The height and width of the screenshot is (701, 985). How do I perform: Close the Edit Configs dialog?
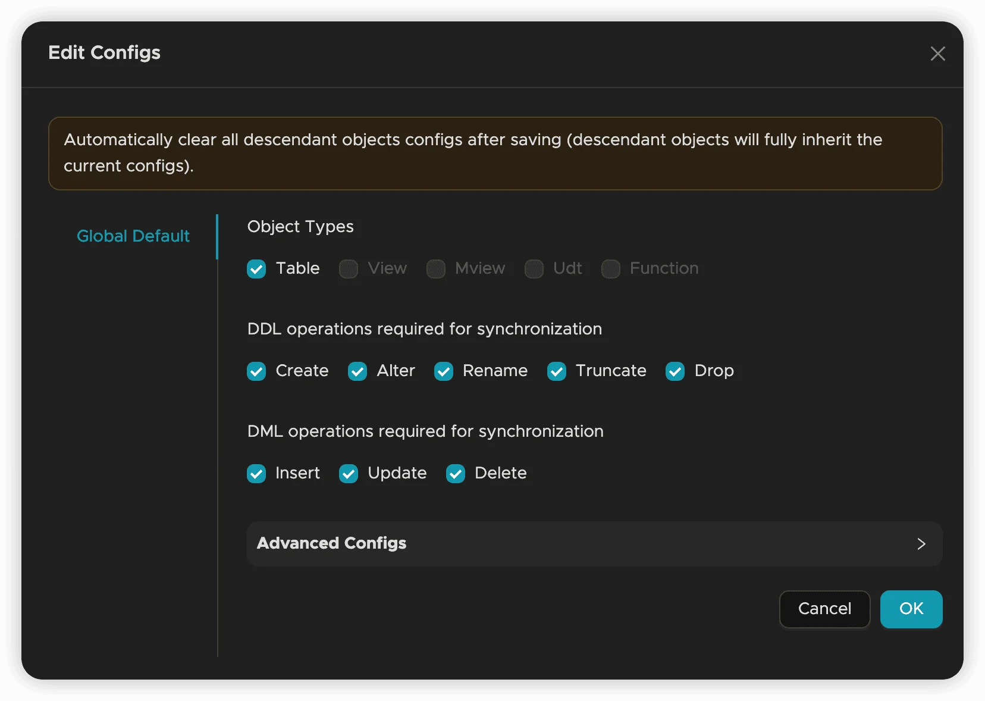(x=937, y=54)
